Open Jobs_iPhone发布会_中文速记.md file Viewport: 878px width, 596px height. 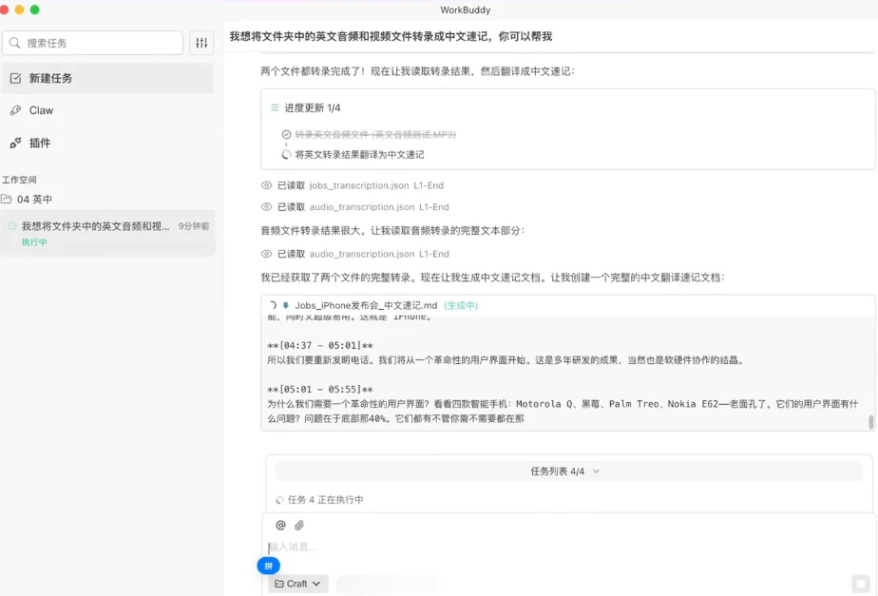366,305
